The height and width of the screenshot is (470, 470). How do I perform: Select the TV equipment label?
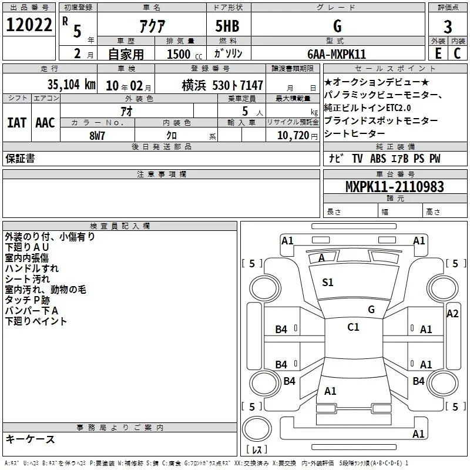(357, 159)
